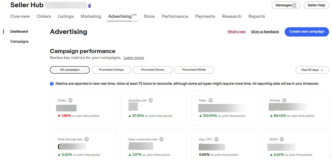Open the Orders tab
Image resolution: width=332 pixels, height=160 pixels.
pyautogui.click(x=44, y=16)
